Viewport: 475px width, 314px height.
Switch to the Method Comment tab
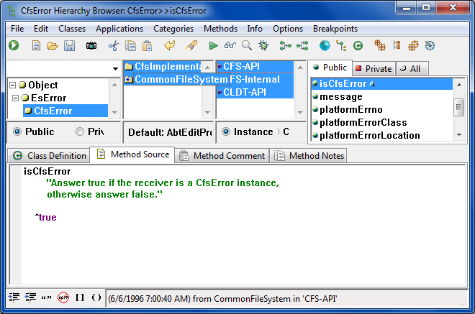pyautogui.click(x=222, y=155)
